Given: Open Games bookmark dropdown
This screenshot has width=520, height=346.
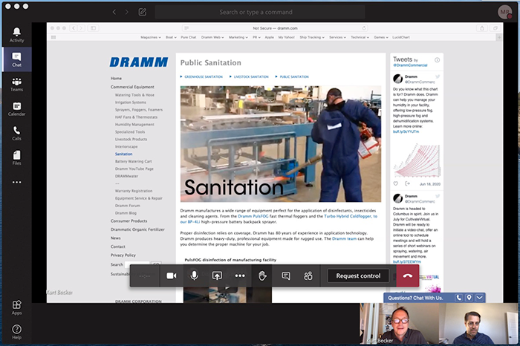Looking at the screenshot, I should click(380, 37).
